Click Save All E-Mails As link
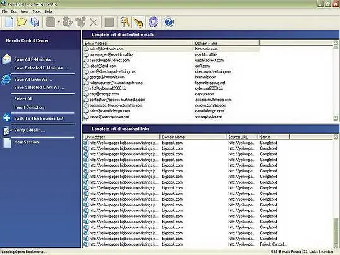This screenshot has width=340, height=255. coord(35,59)
